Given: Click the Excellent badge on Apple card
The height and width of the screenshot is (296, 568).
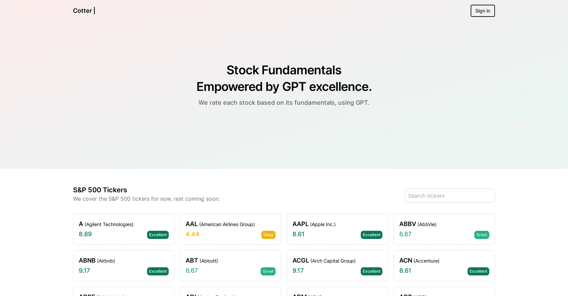Looking at the screenshot, I should pyautogui.click(x=371, y=235).
